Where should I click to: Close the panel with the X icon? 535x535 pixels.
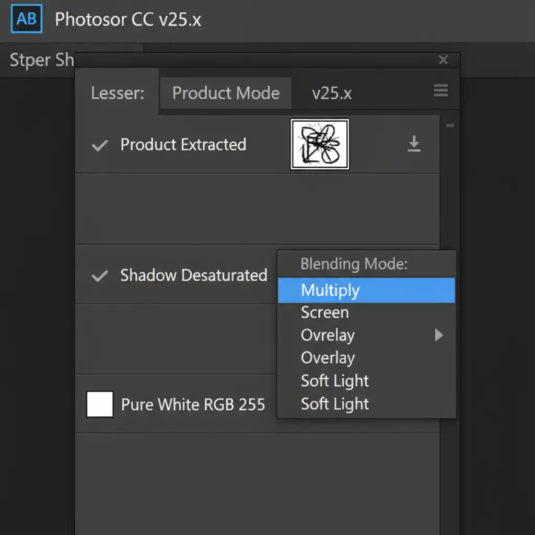[x=443, y=60]
